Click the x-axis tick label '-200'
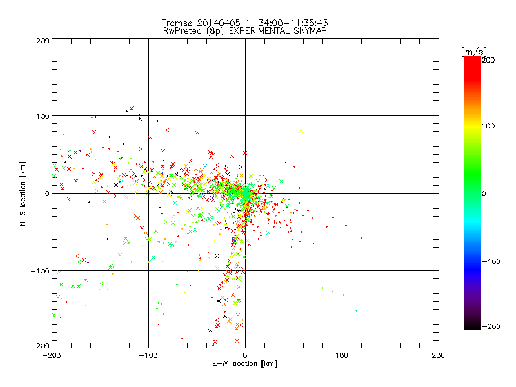The height and width of the screenshot is (387, 516). pyautogui.click(x=52, y=355)
